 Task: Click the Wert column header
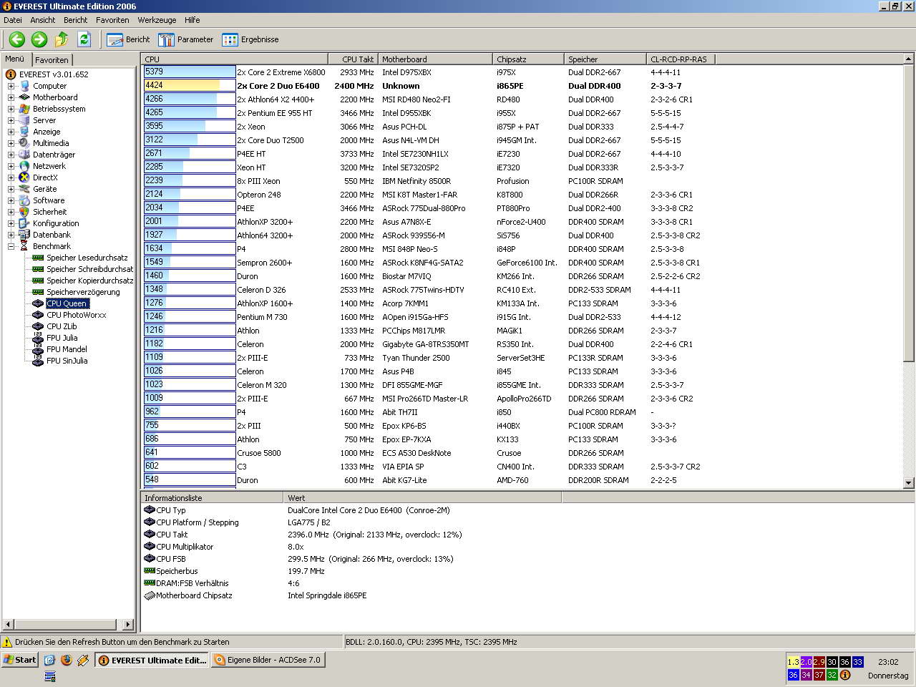point(422,498)
